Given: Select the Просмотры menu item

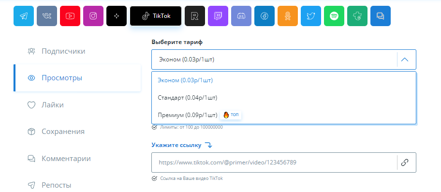Looking at the screenshot, I should point(77,78).
